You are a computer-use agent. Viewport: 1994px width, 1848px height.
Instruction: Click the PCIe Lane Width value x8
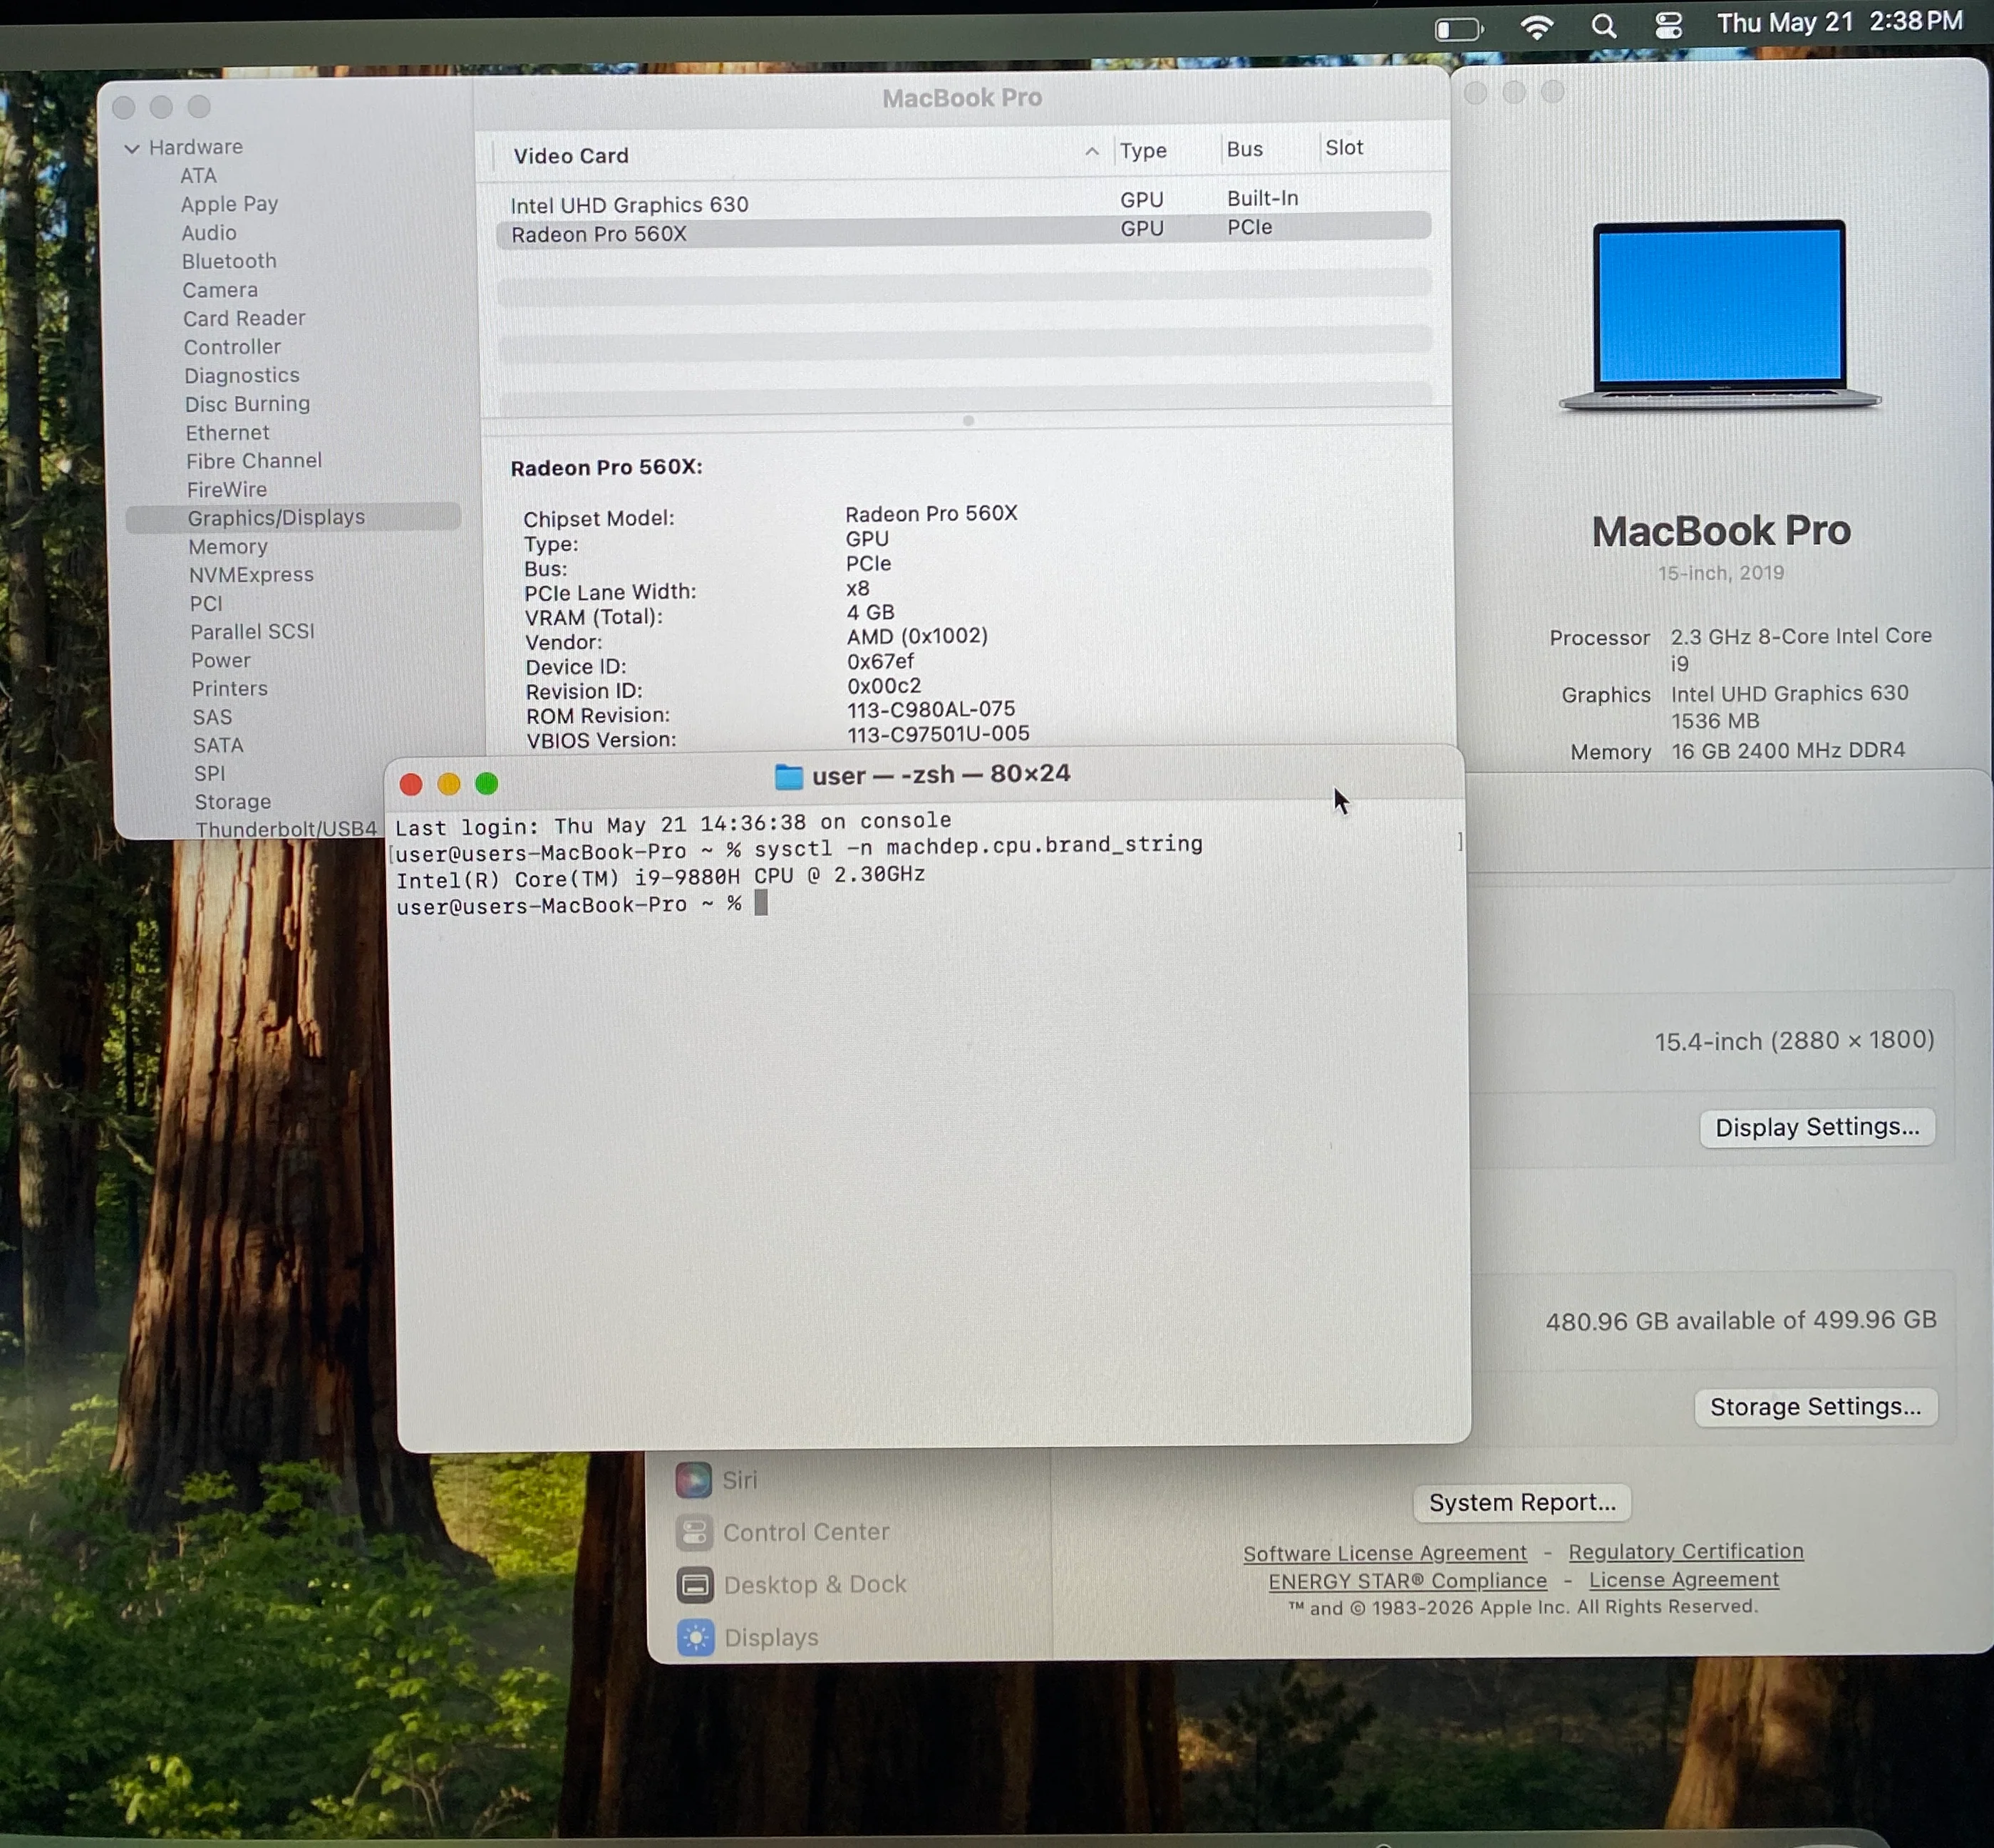[x=857, y=588]
